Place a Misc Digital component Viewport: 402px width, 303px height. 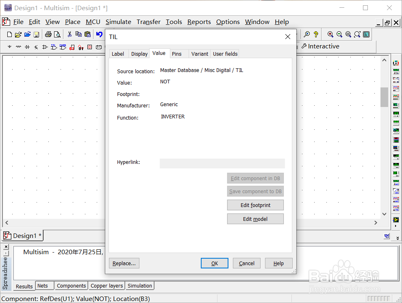click(72, 47)
